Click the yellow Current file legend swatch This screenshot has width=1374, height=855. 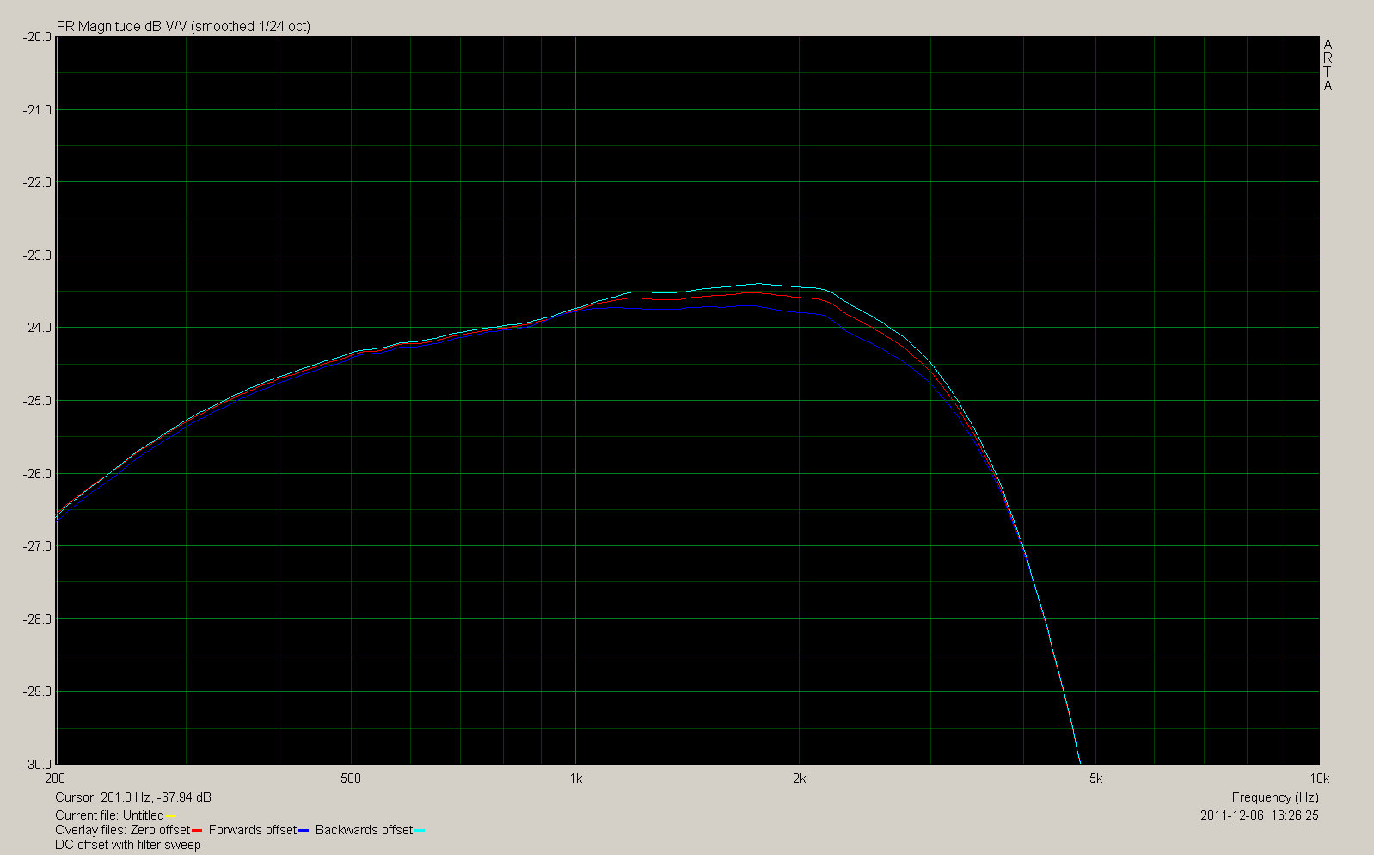[x=171, y=816]
